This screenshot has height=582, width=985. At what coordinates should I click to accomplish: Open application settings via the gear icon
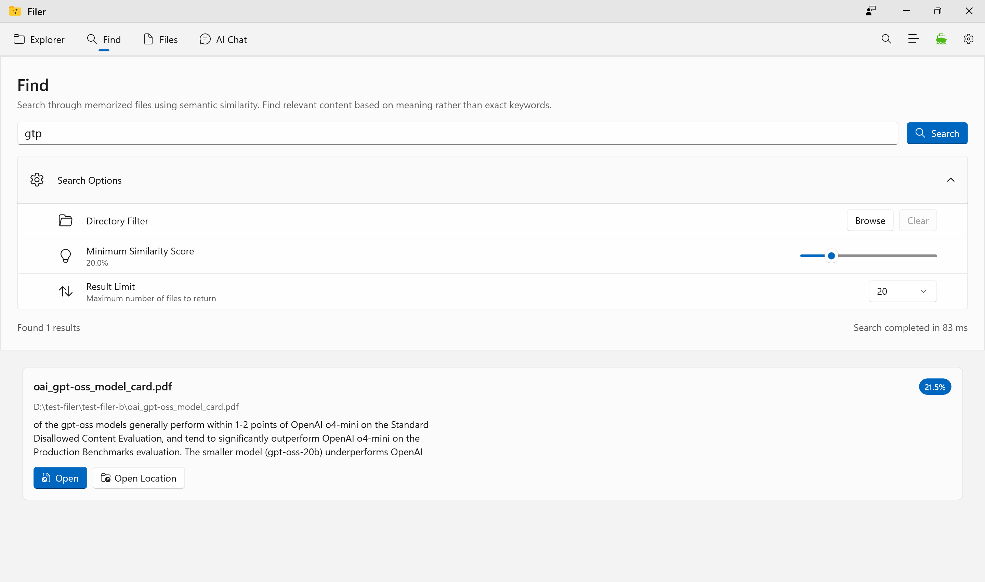tap(969, 39)
